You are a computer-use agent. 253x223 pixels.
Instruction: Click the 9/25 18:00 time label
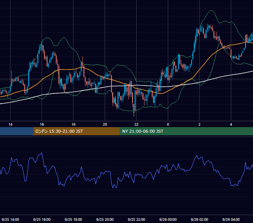pyautogui.click(x=73, y=219)
